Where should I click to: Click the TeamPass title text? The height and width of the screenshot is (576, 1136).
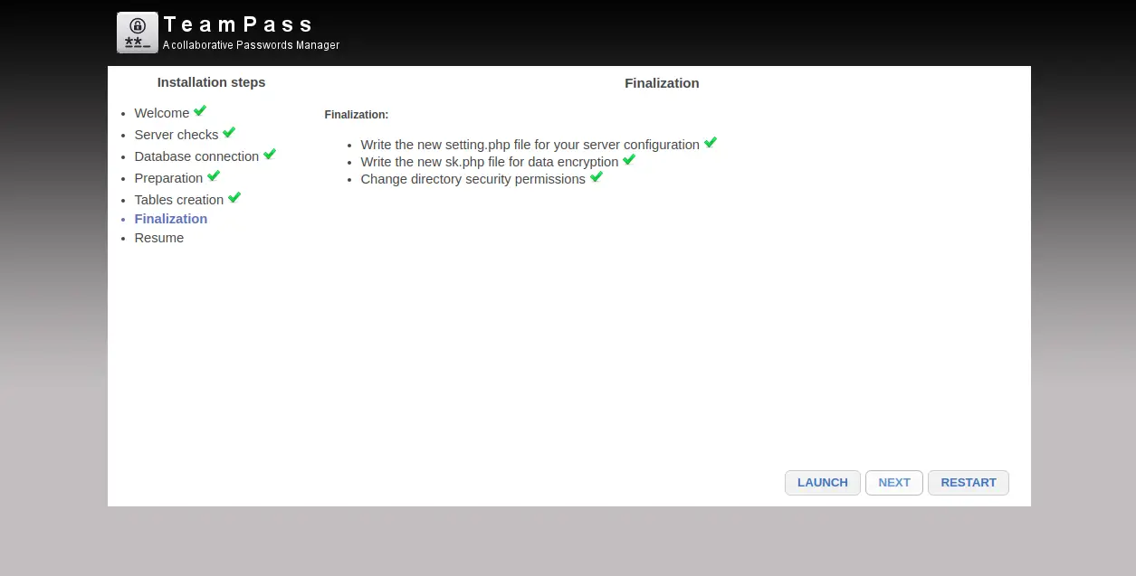(x=239, y=24)
